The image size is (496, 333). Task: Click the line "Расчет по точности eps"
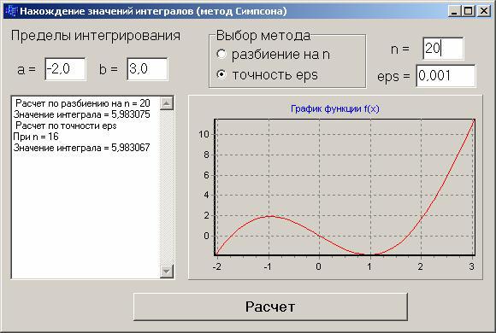(x=66, y=126)
